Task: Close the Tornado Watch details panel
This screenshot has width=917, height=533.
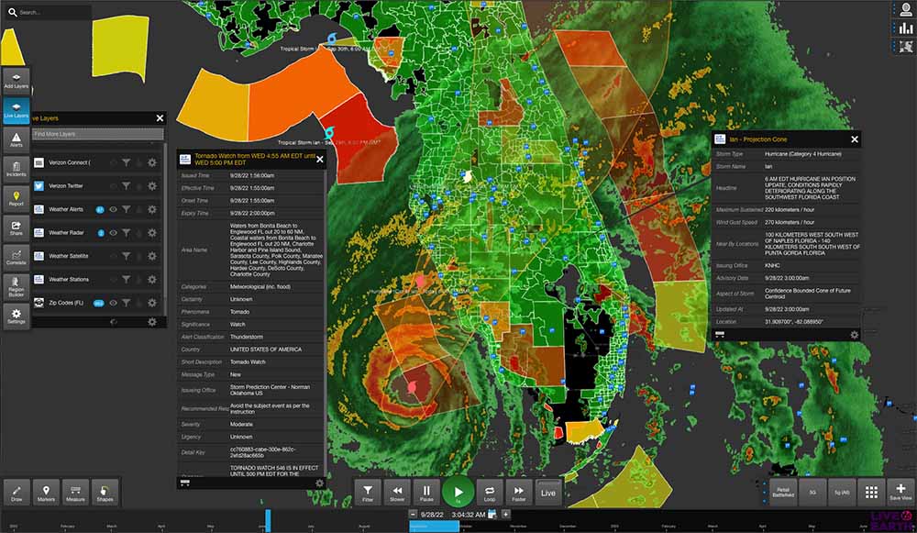Action: point(320,159)
